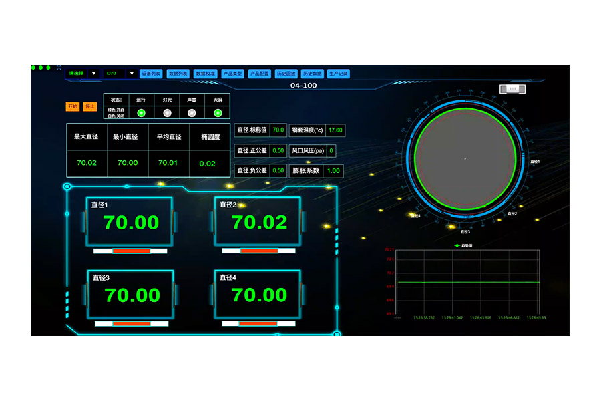This screenshot has width=601, height=401.
Task: Click the 钢套温度 value field showing 17.60
Action: click(x=335, y=130)
